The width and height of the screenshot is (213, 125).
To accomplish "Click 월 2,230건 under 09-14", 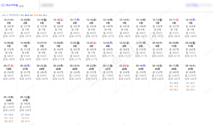I will click(x=25, y=107).
